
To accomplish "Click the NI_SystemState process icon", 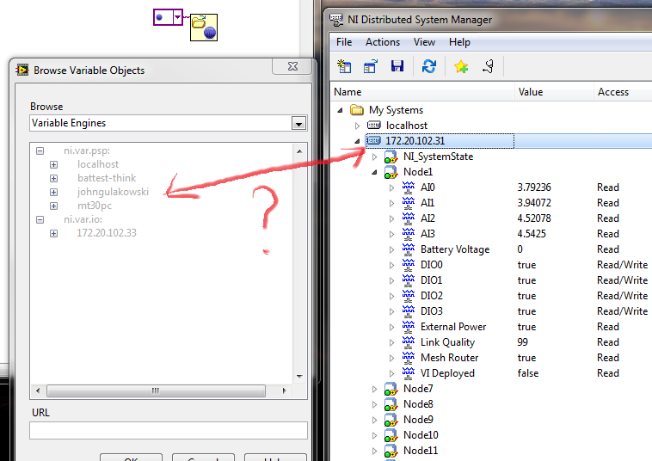I will click(x=391, y=157).
